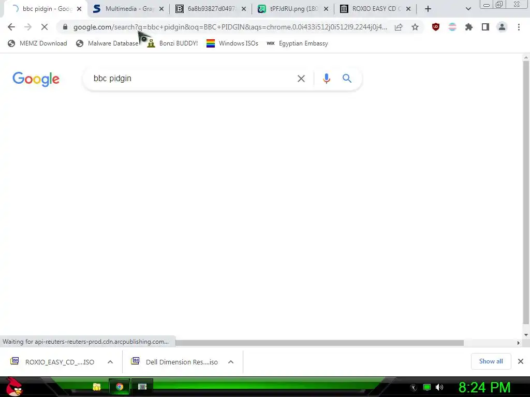
Task: Open the Dell Dimension Res iso download
Action: 176,362
